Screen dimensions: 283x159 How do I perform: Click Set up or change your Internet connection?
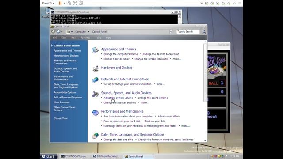[127, 84]
